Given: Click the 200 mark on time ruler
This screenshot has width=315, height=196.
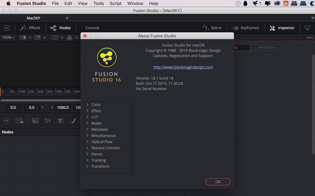Looking at the screenshot, I should 41,91.
